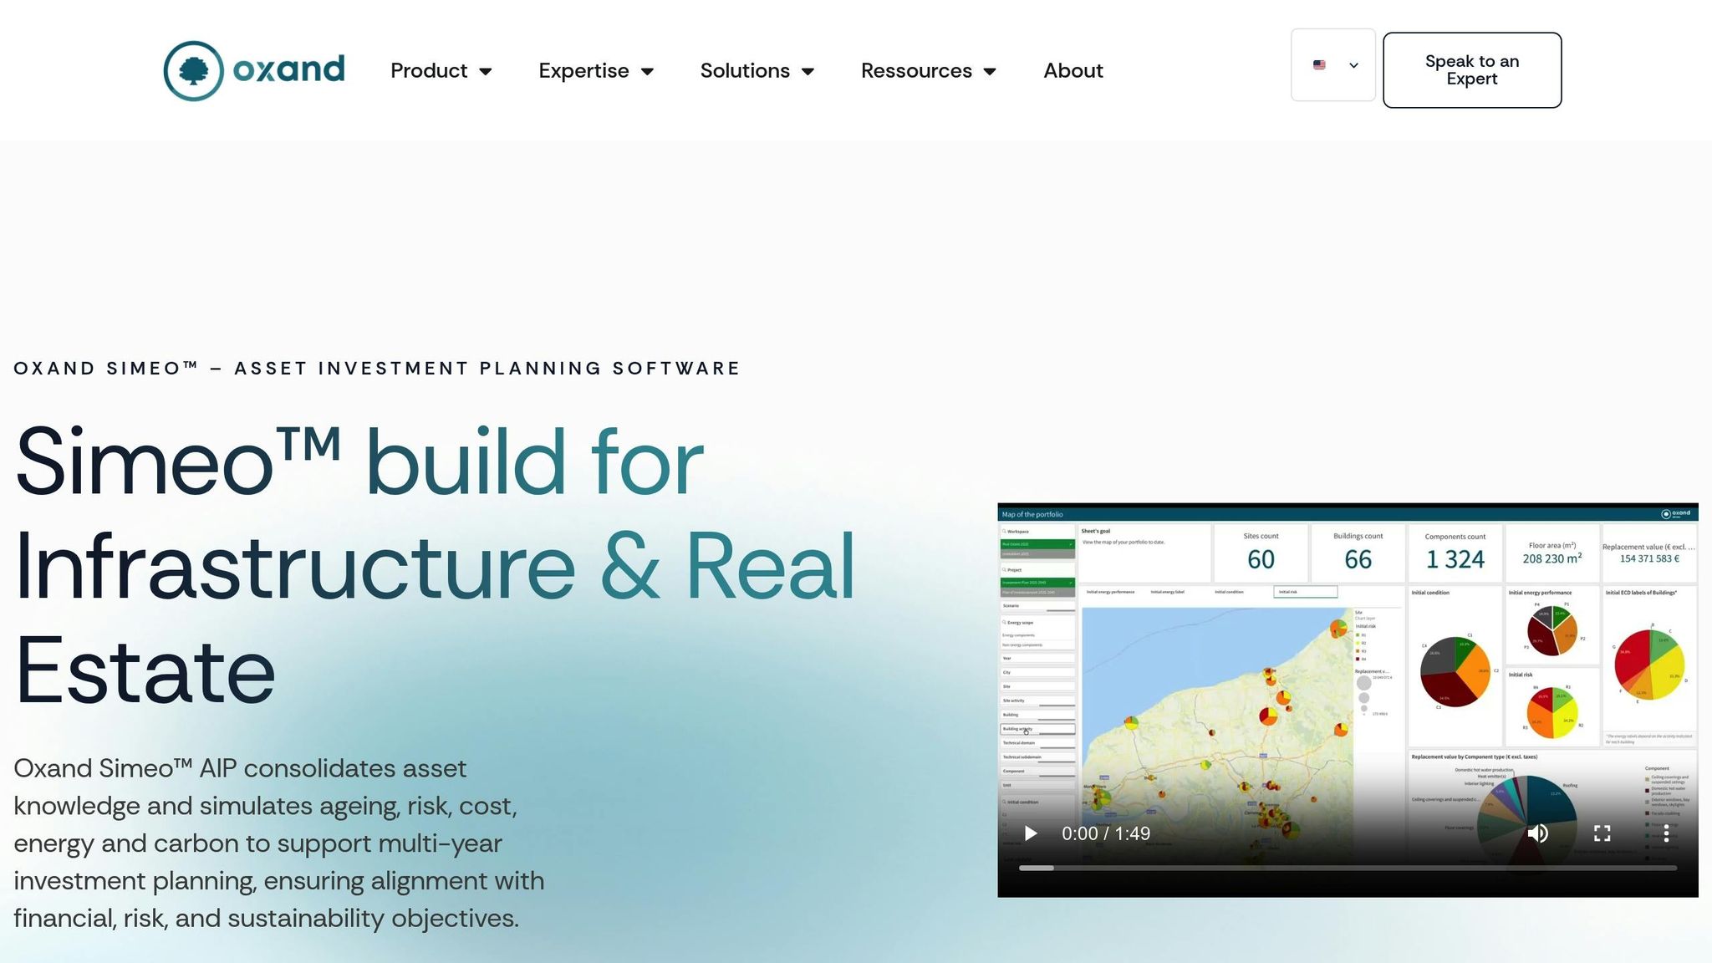Click the Initial ECD labels pie chart

pyautogui.click(x=1648, y=665)
